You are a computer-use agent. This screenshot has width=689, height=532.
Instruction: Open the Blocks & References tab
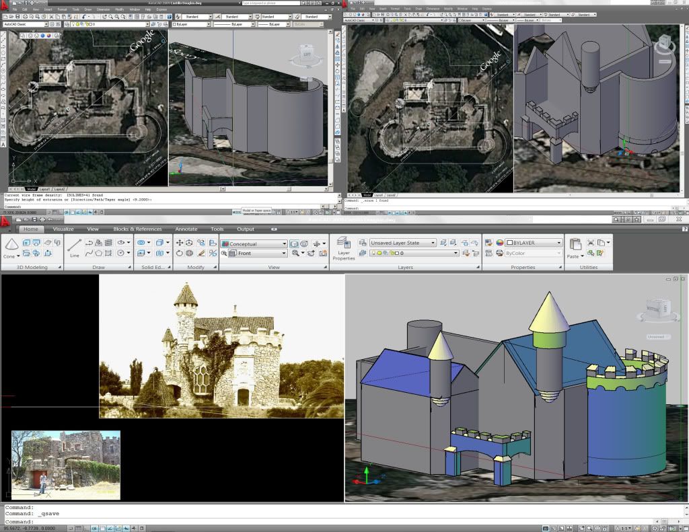tap(137, 229)
